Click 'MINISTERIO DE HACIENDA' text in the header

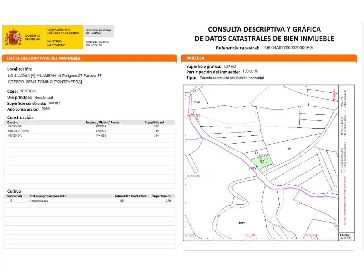[56, 43]
